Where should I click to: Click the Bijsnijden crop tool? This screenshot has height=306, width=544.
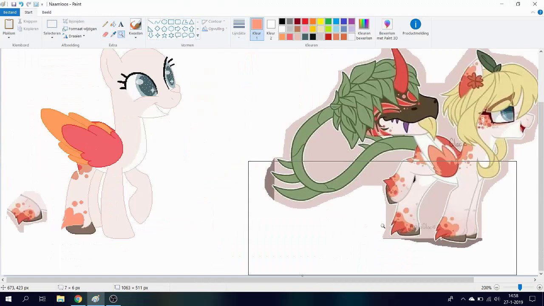click(74, 21)
